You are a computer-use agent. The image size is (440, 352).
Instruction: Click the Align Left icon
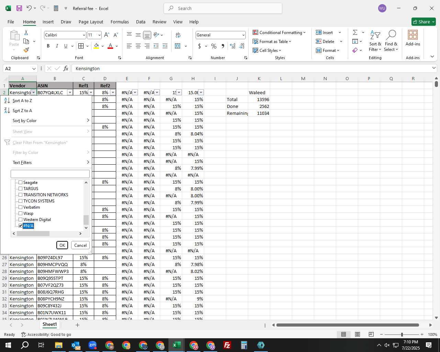point(129,46)
